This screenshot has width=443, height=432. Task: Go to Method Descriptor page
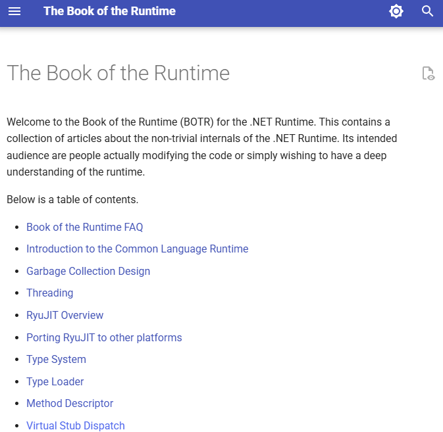(70, 403)
